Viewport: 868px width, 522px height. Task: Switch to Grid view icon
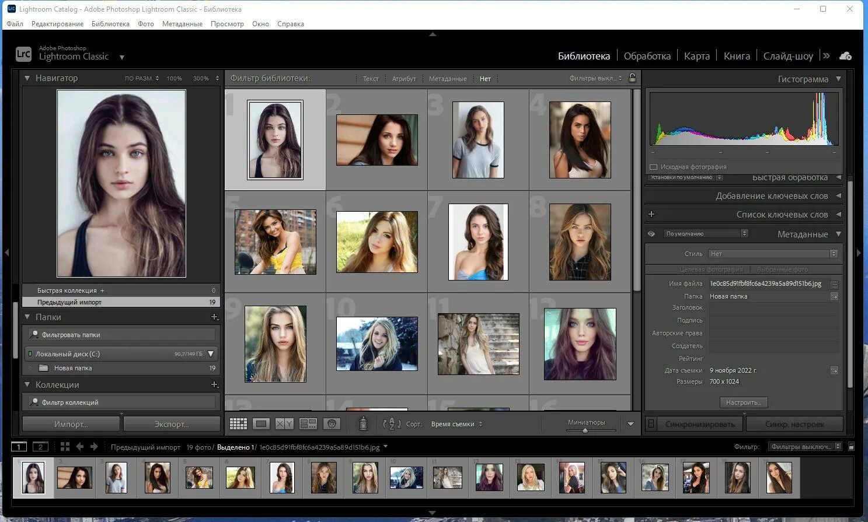click(238, 424)
